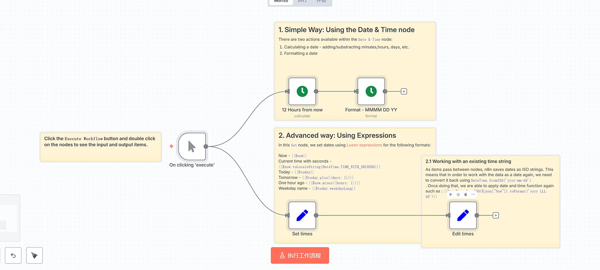Open the three-dot menu above Edit times
The width and height of the screenshot is (600, 270).
point(473,195)
